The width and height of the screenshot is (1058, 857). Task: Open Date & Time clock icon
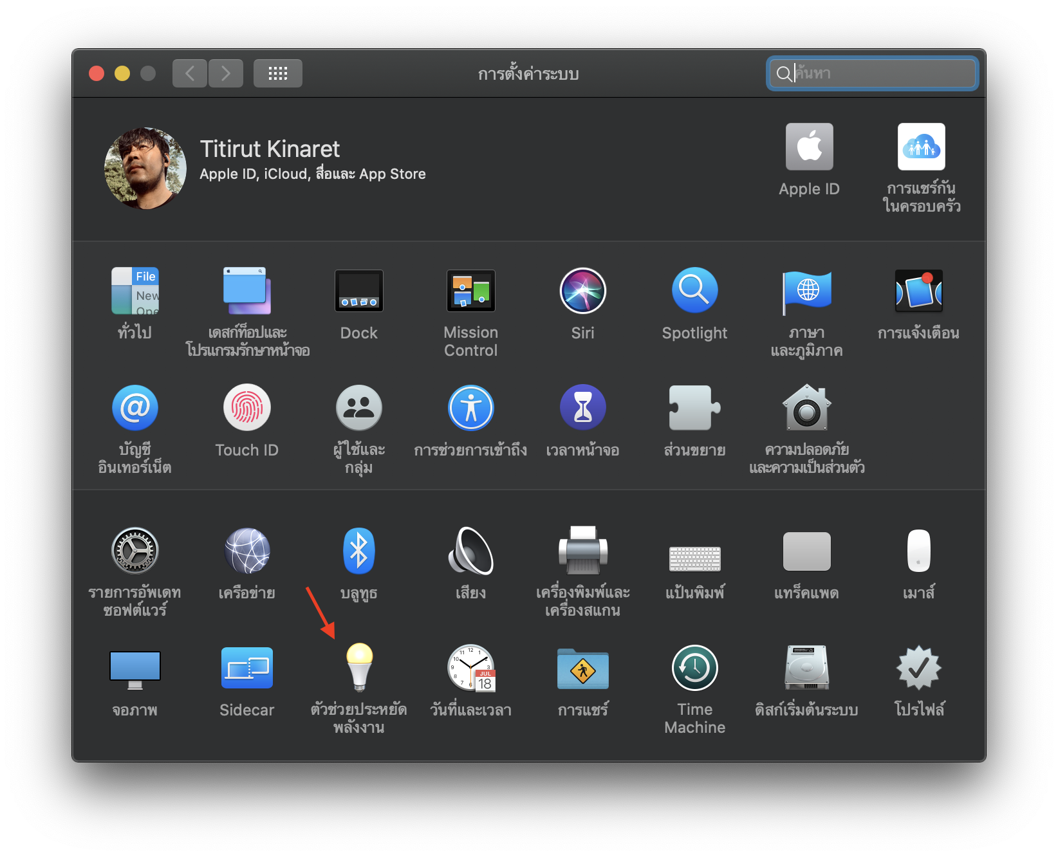point(471,668)
